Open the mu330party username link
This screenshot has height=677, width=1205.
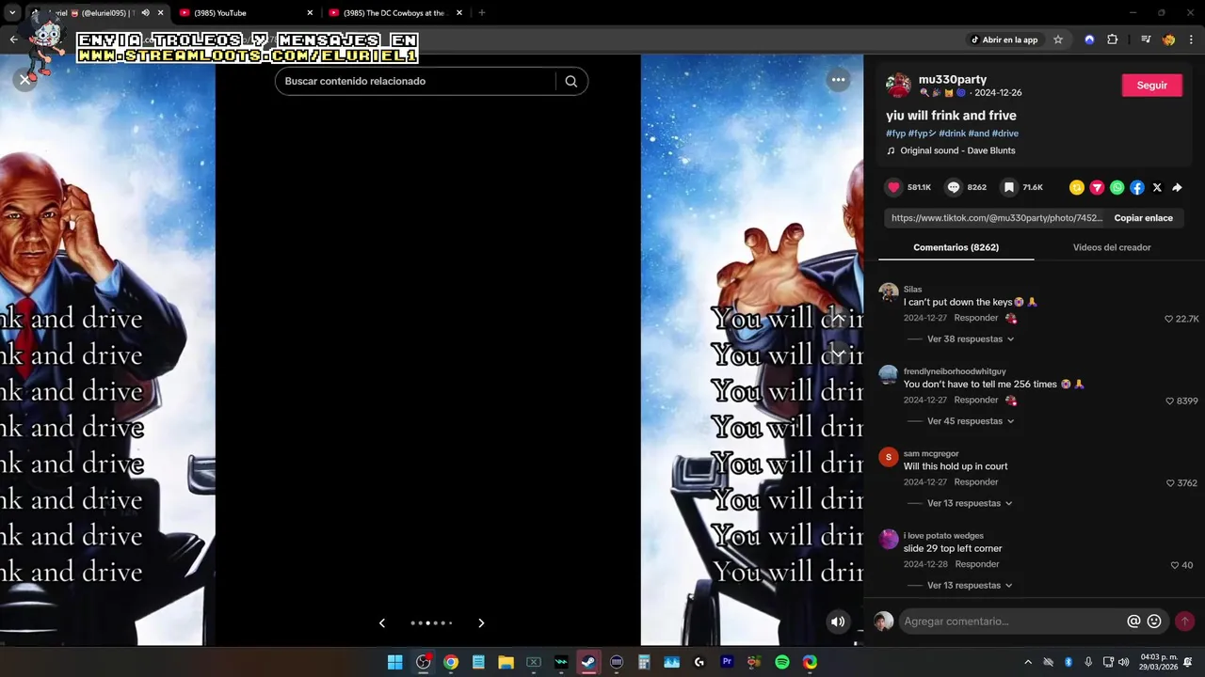click(x=953, y=80)
